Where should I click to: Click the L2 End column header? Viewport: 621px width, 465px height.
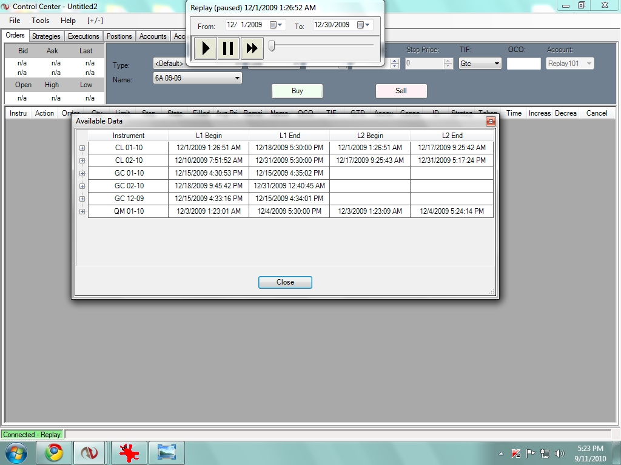[x=452, y=136]
